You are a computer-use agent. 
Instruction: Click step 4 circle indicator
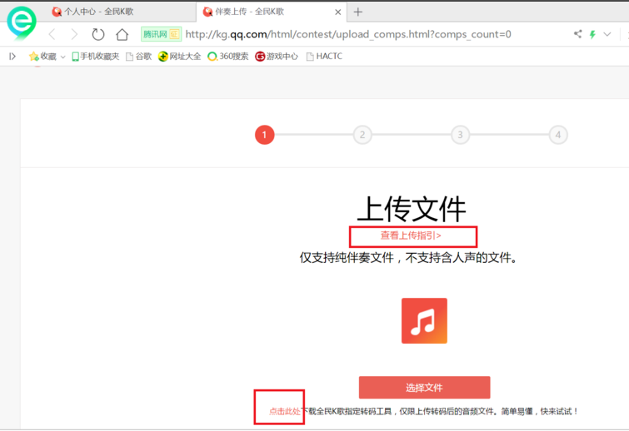[558, 135]
